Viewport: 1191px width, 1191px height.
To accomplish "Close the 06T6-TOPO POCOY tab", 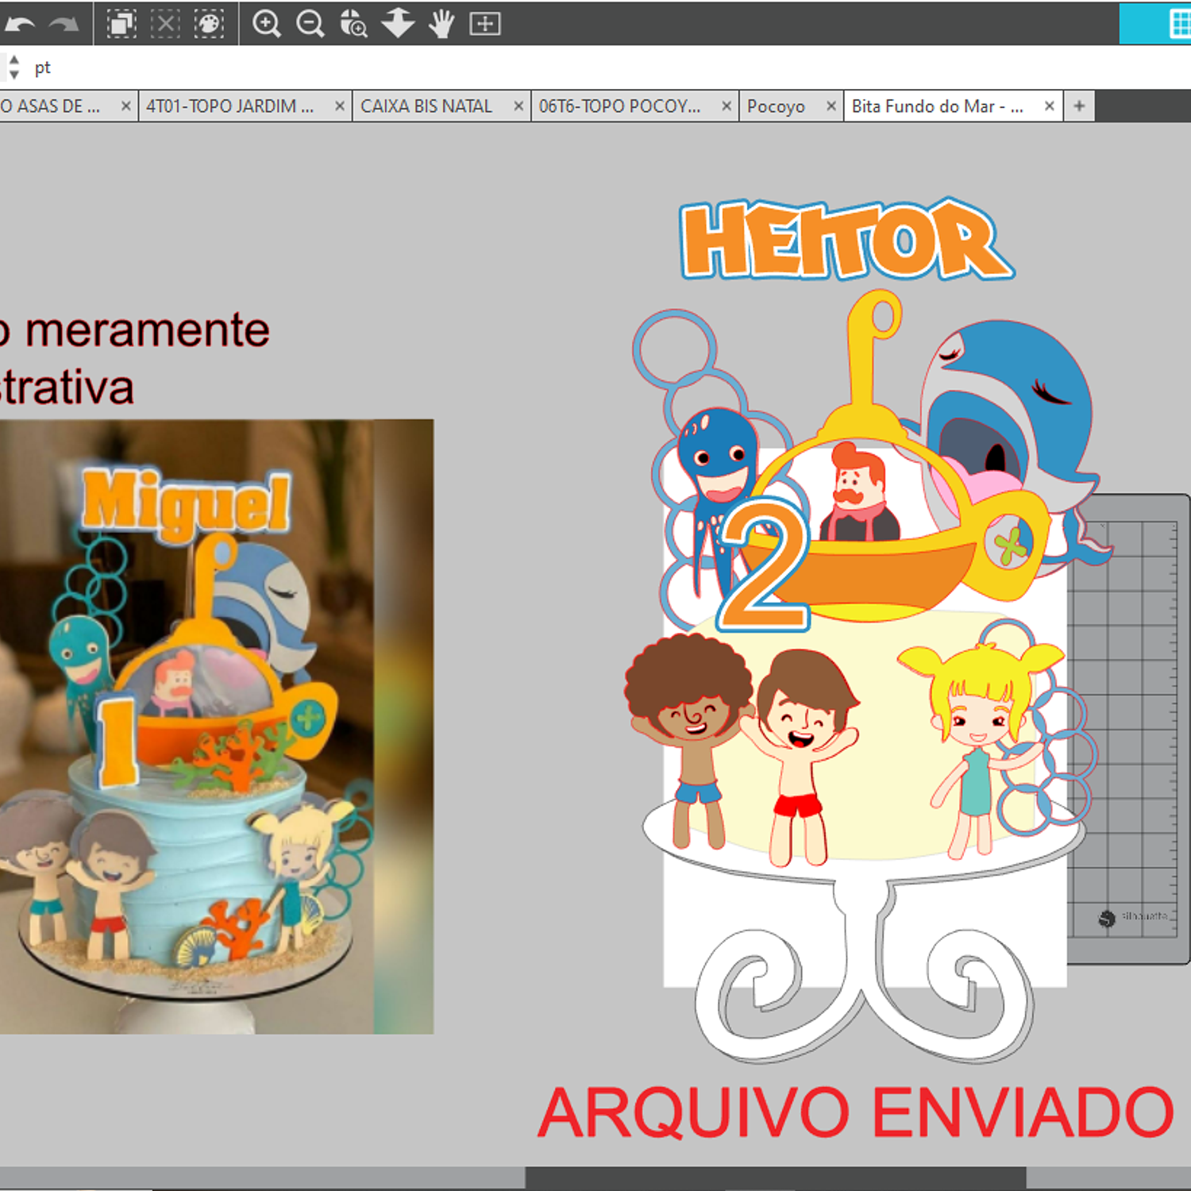I will 726,106.
